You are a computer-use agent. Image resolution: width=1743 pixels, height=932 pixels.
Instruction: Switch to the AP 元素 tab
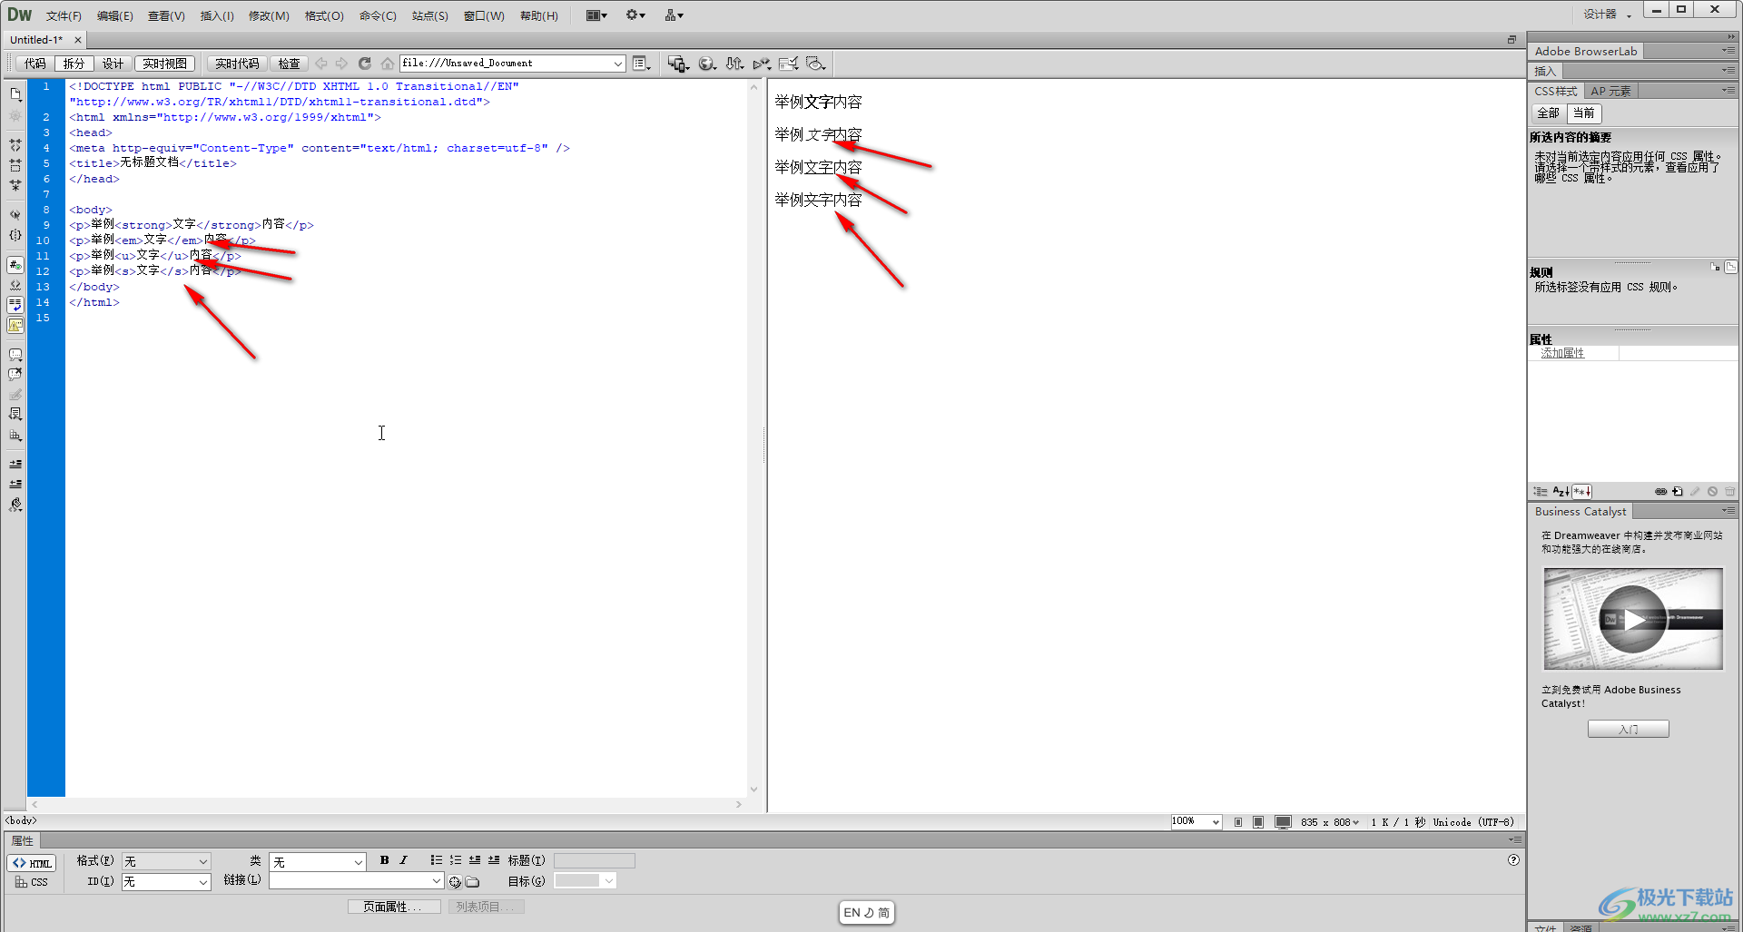tap(1610, 92)
